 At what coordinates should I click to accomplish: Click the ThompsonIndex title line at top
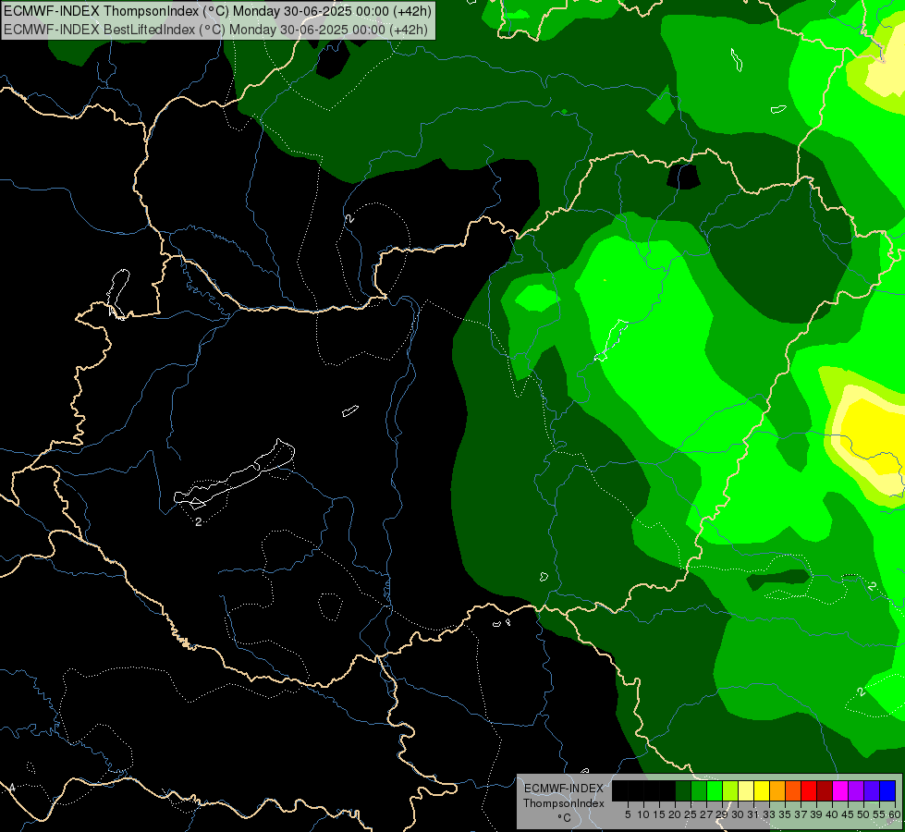[217, 11]
